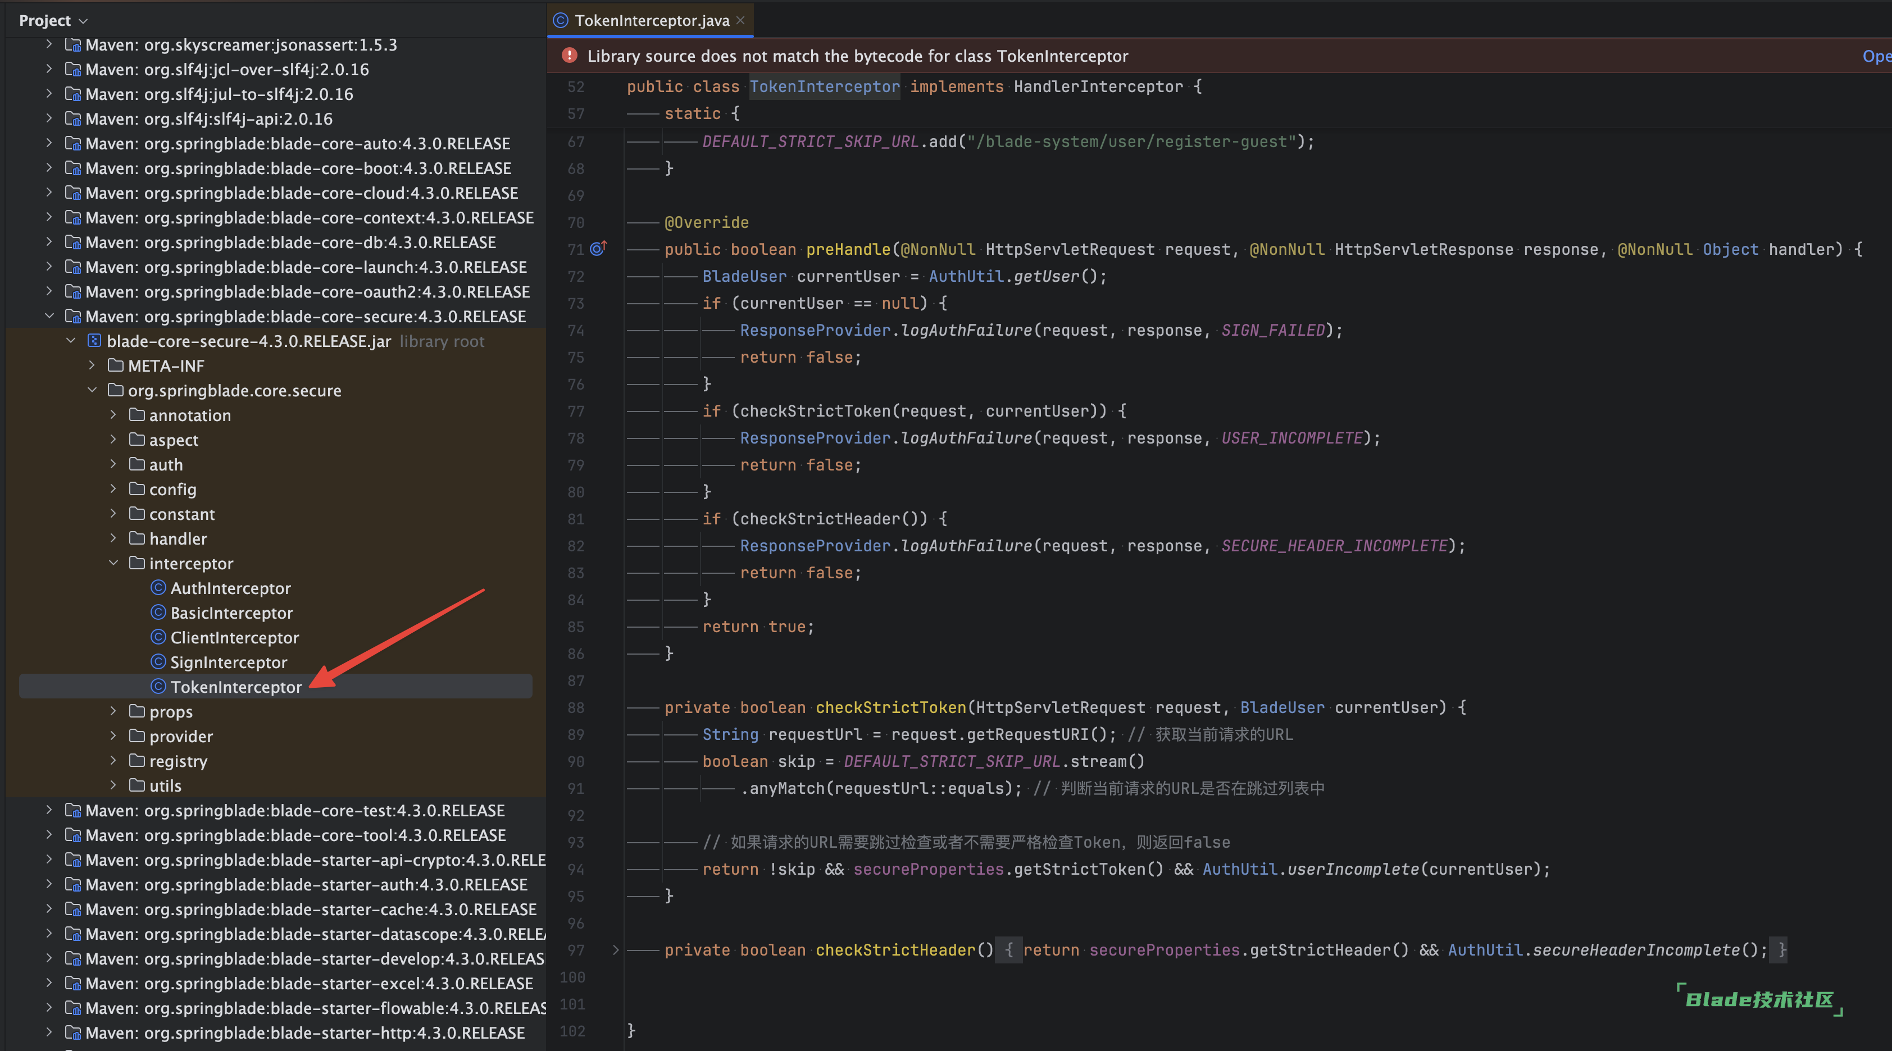Image resolution: width=1892 pixels, height=1051 pixels.
Task: Click the TokenInterceptor class icon in tree
Action: (x=158, y=687)
